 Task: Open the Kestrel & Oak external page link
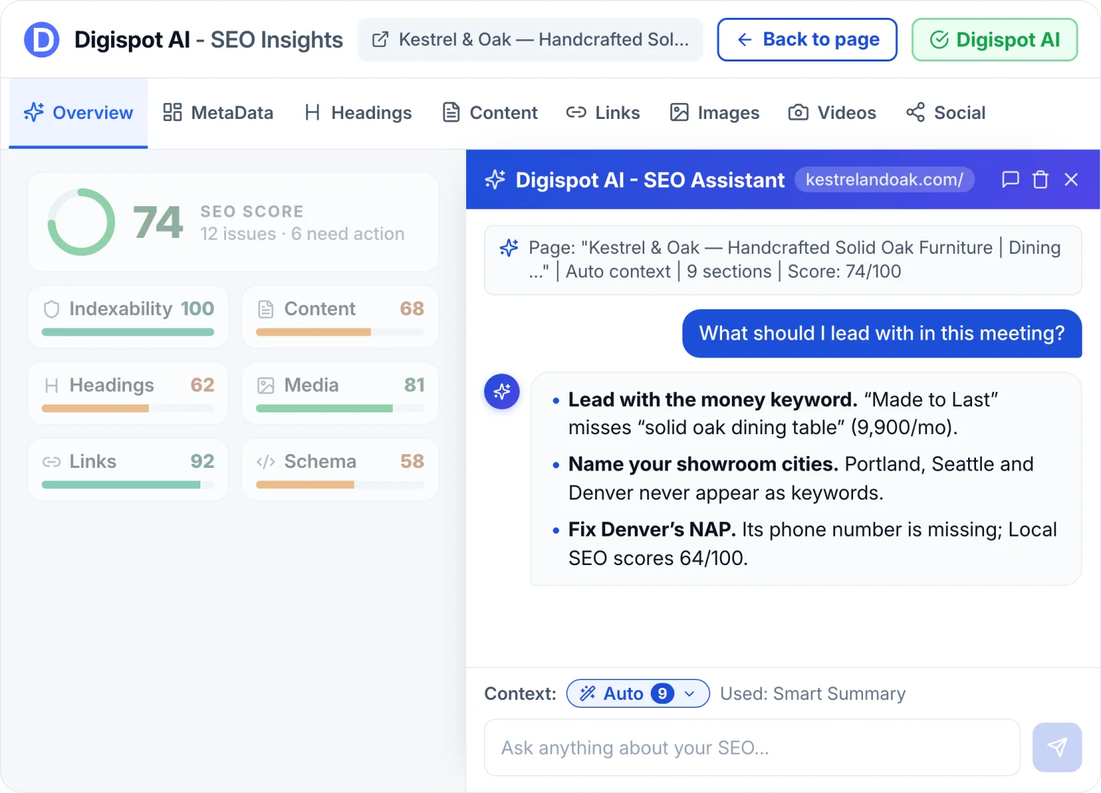click(530, 40)
